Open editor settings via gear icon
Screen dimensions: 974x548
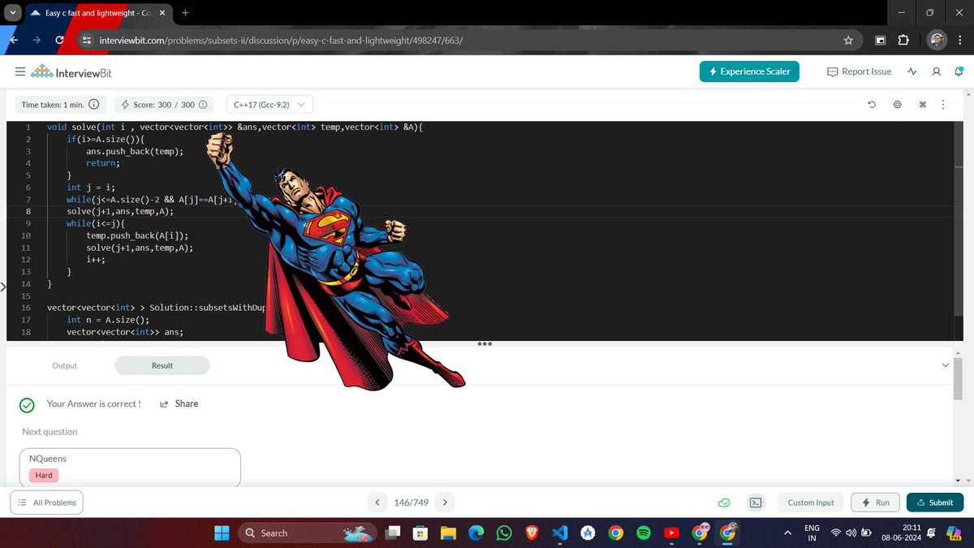[x=896, y=105]
